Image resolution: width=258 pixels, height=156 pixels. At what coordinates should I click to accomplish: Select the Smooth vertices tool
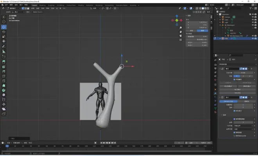click(x=4, y=95)
